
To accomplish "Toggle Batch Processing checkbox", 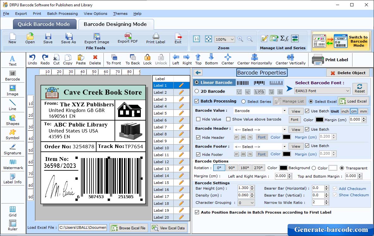I will [197, 101].
